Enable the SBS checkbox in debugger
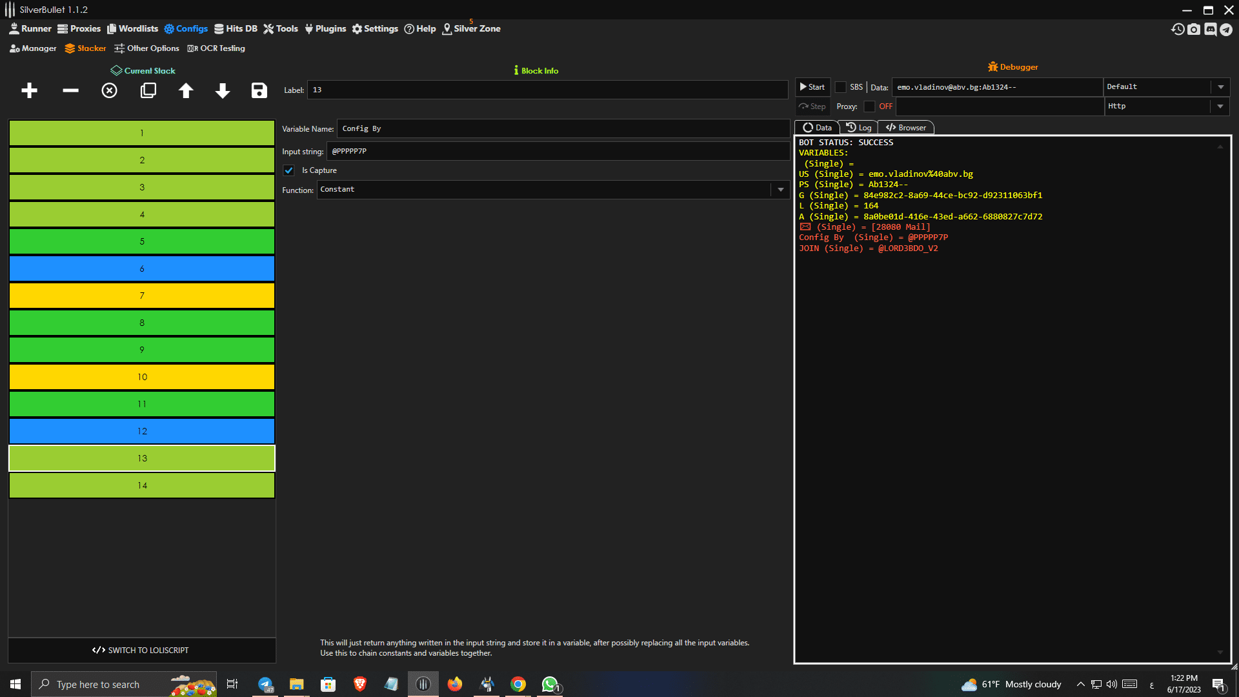The width and height of the screenshot is (1239, 697). (x=840, y=87)
